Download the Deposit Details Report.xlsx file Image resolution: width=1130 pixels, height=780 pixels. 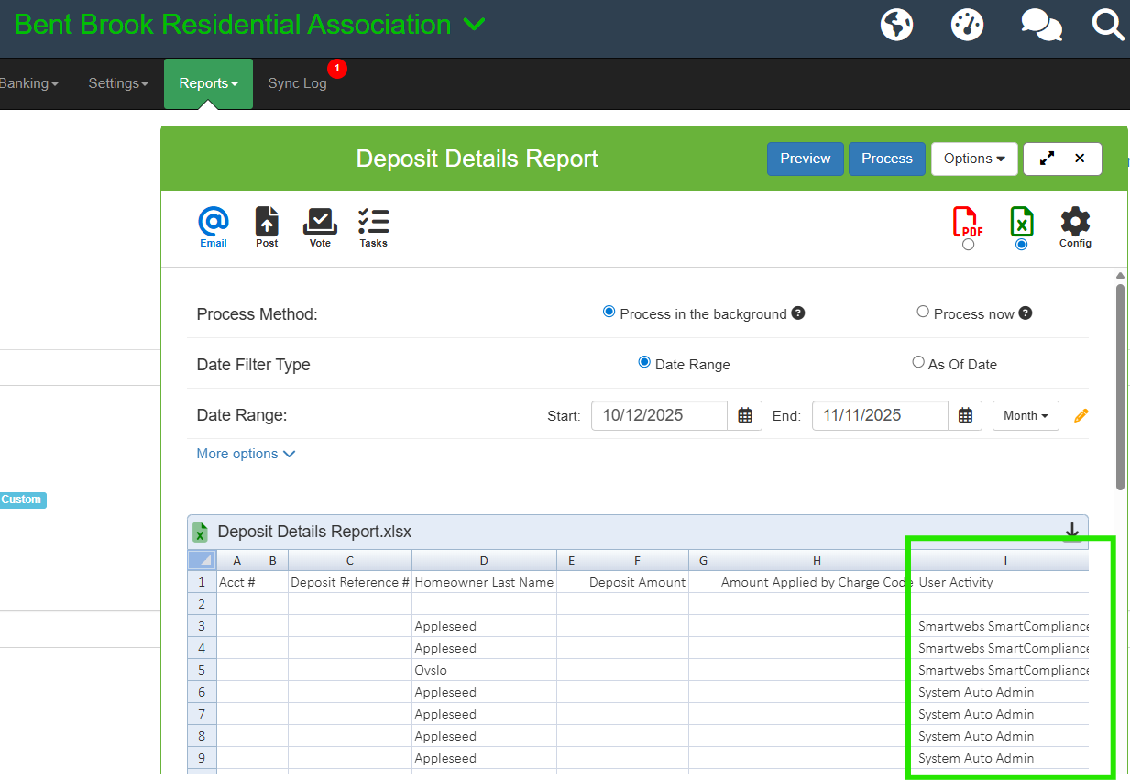point(1071,532)
